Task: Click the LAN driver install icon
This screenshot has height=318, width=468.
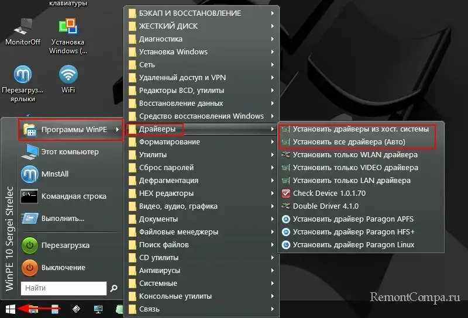Action: click(x=286, y=181)
